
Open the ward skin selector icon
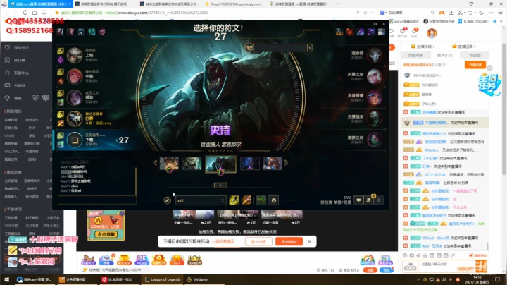261,200
